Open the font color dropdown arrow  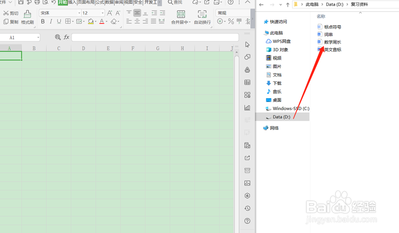click(107, 22)
